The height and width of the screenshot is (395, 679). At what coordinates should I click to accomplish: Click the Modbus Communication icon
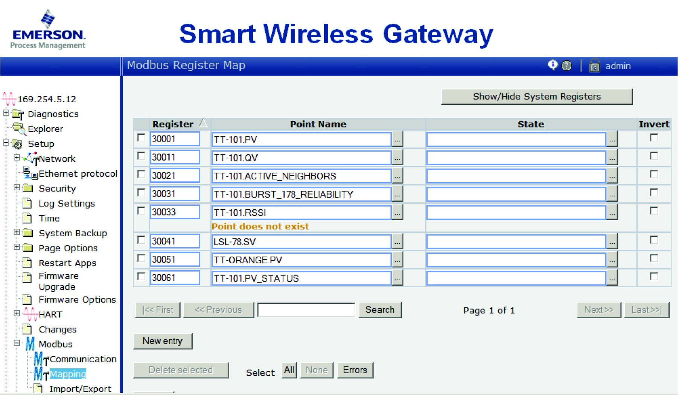(41, 359)
